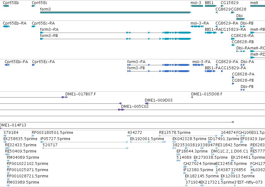Screen dimensions: 265x187
Task: Click the RP001028721.5prime EST label
Action: pos(27,176)
